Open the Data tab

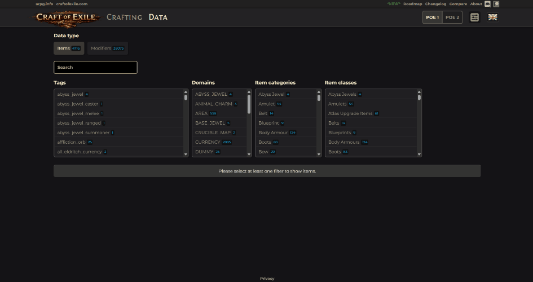(x=158, y=17)
